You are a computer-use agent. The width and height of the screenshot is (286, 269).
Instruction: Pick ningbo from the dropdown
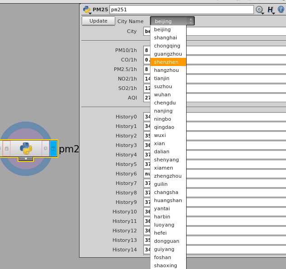[x=168, y=119]
